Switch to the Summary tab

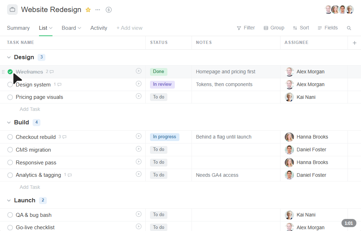coord(18,28)
